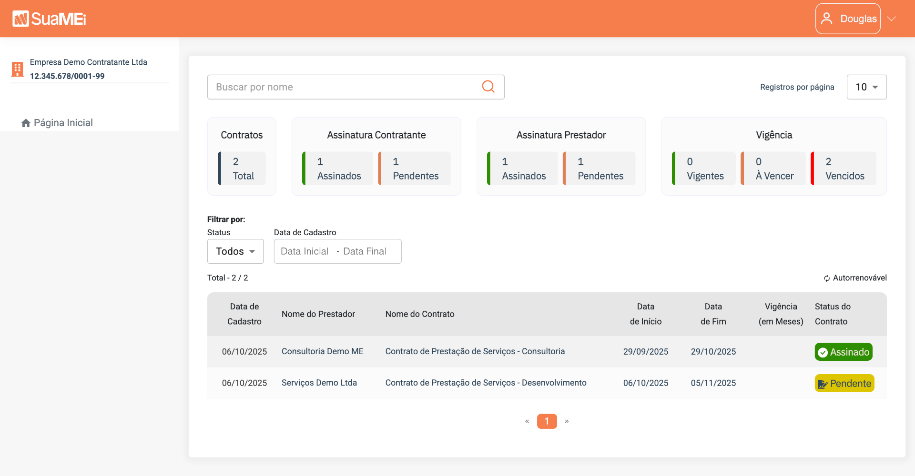The image size is (915, 476).
Task: Open the Todos status filter dropdown
Action: coord(235,251)
